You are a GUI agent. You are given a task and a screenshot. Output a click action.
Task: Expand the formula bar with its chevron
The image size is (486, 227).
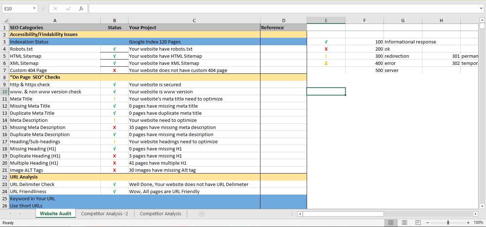[481, 8]
